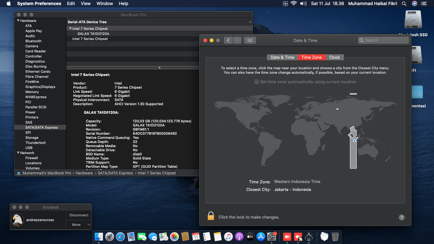Open App Store from the dock
This screenshot has height=244, width=434.
(261, 237)
